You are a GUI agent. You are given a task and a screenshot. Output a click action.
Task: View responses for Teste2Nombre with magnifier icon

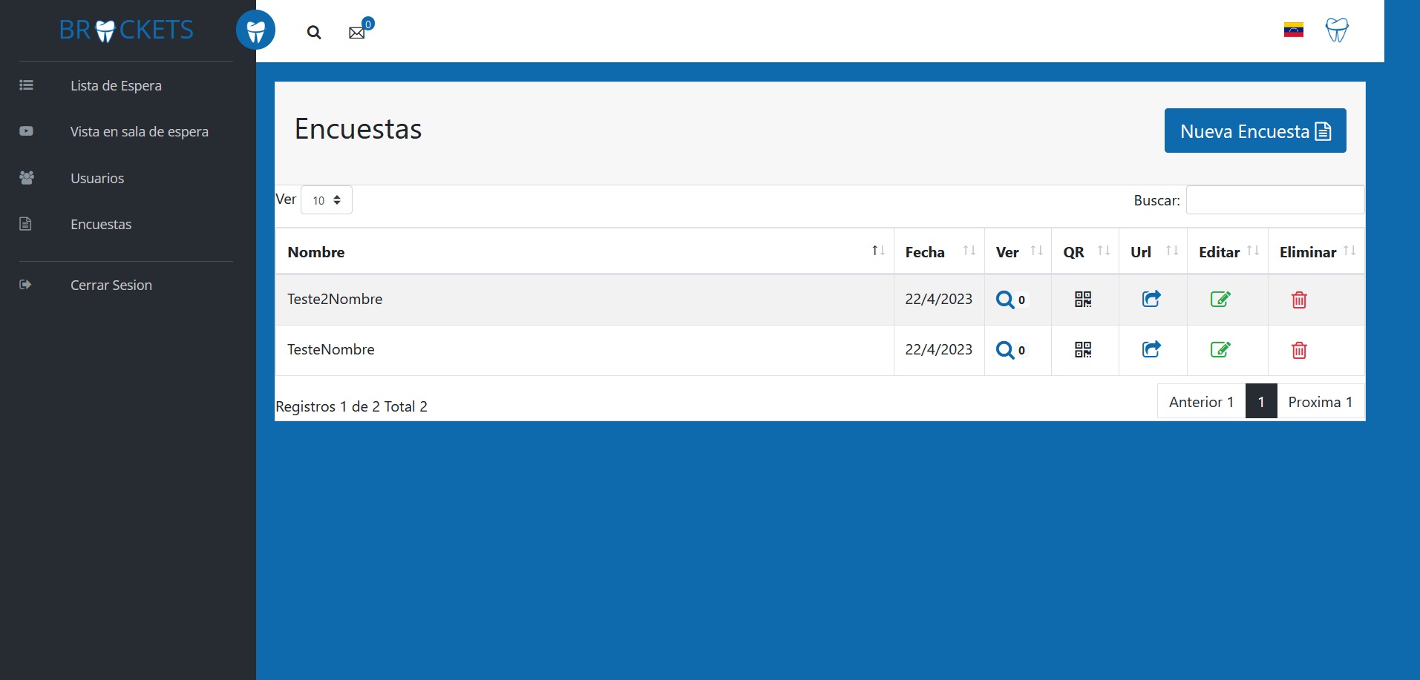tap(1006, 299)
